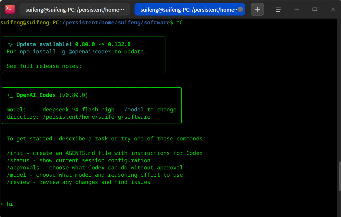Image resolution: width=341 pixels, height=217 pixels.
Task: Minimize the terminal window
Action: click(297, 10)
